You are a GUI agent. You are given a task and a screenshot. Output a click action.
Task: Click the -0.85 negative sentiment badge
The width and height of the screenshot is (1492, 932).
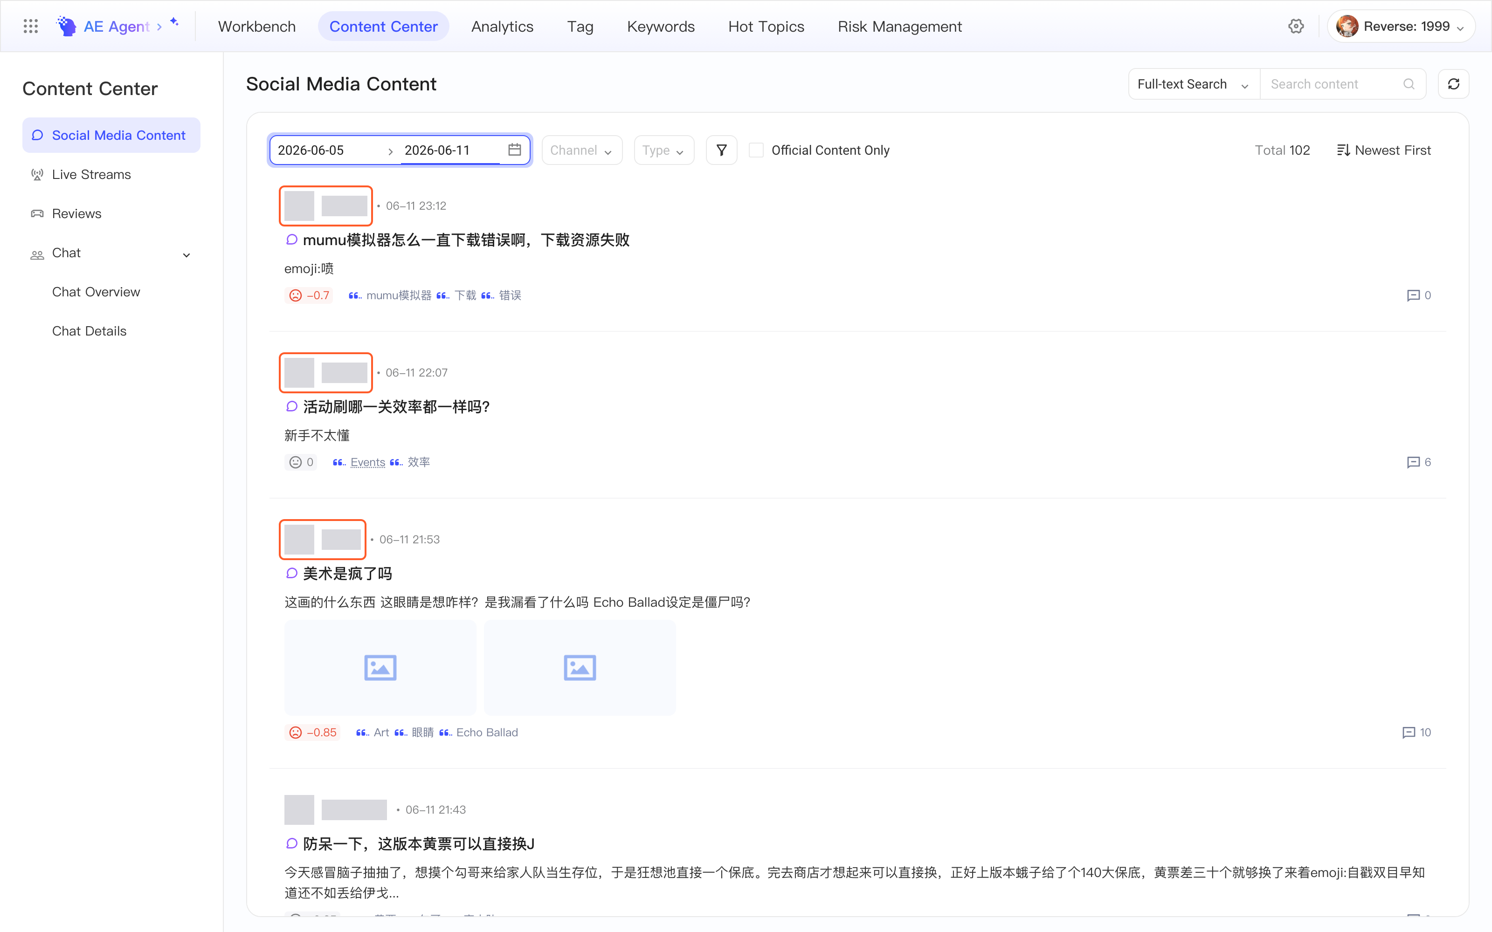point(312,732)
